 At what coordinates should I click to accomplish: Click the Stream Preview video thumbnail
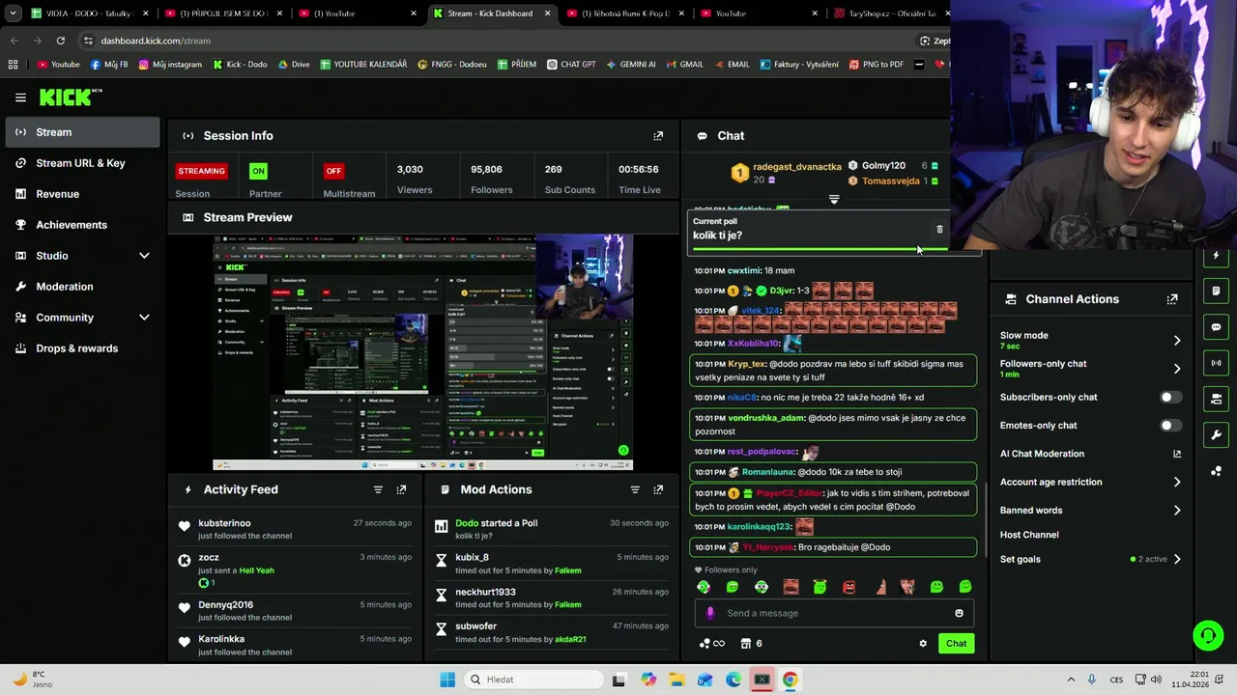pyautogui.click(x=422, y=352)
